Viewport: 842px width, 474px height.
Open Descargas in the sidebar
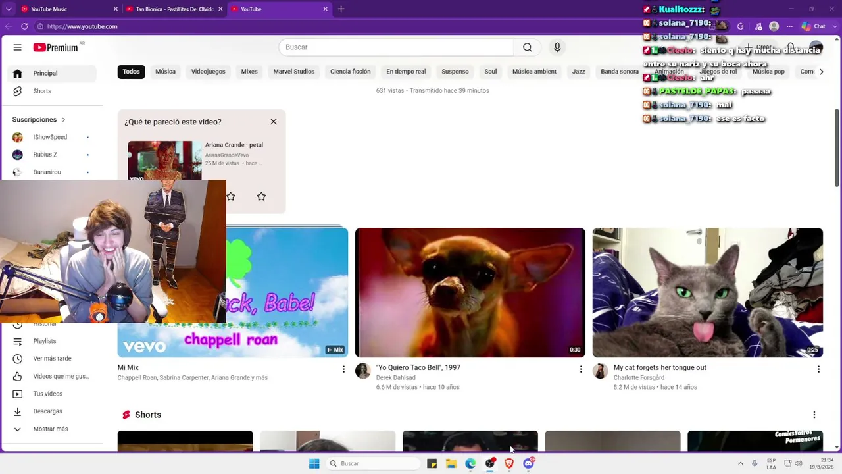[53, 411]
